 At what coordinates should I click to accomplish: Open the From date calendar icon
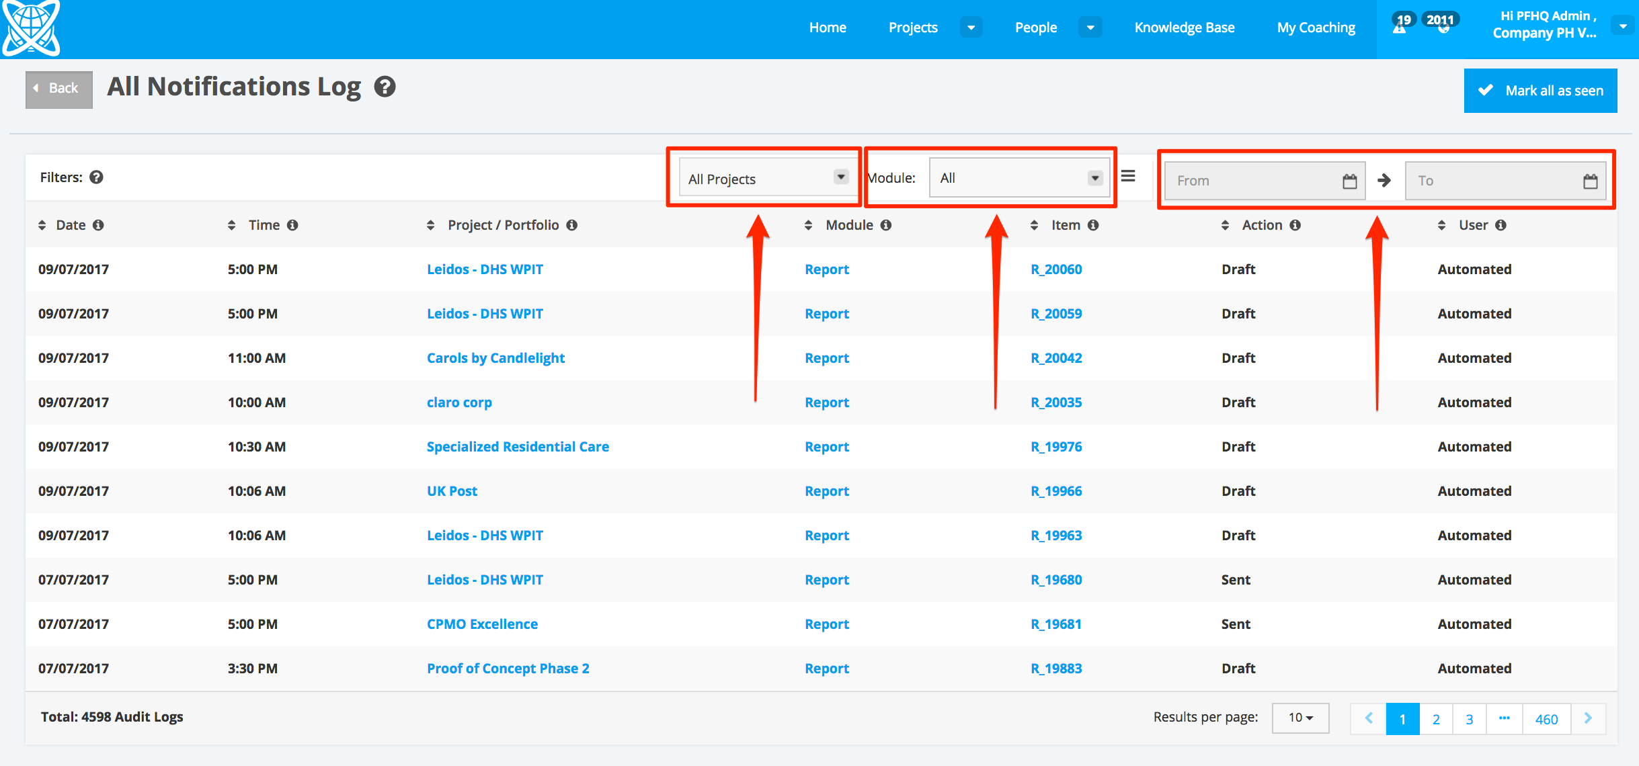pyautogui.click(x=1349, y=181)
